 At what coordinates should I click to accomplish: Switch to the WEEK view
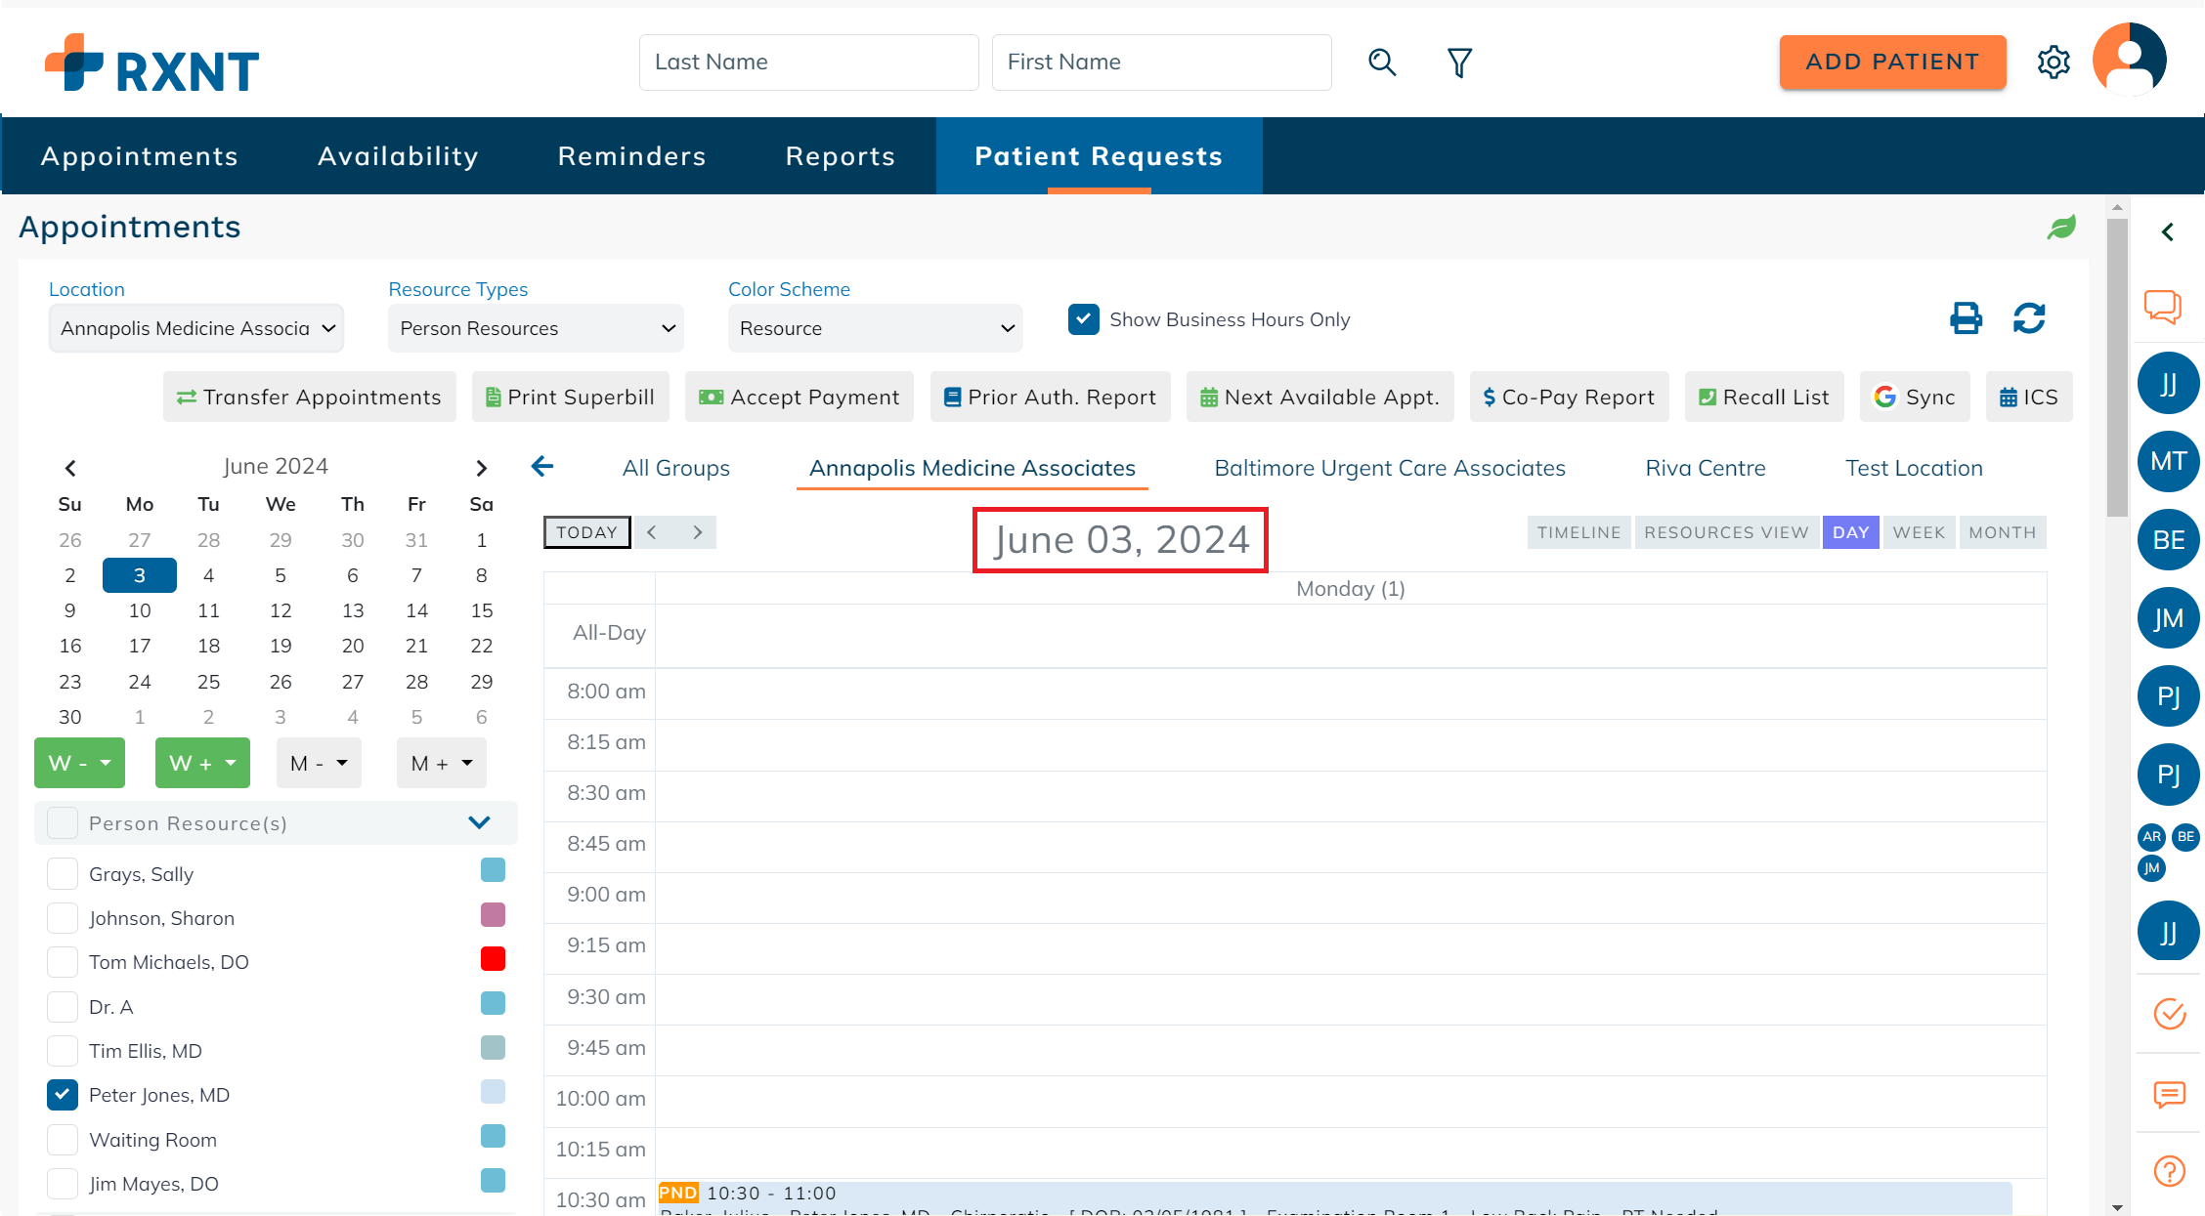[x=1919, y=532]
